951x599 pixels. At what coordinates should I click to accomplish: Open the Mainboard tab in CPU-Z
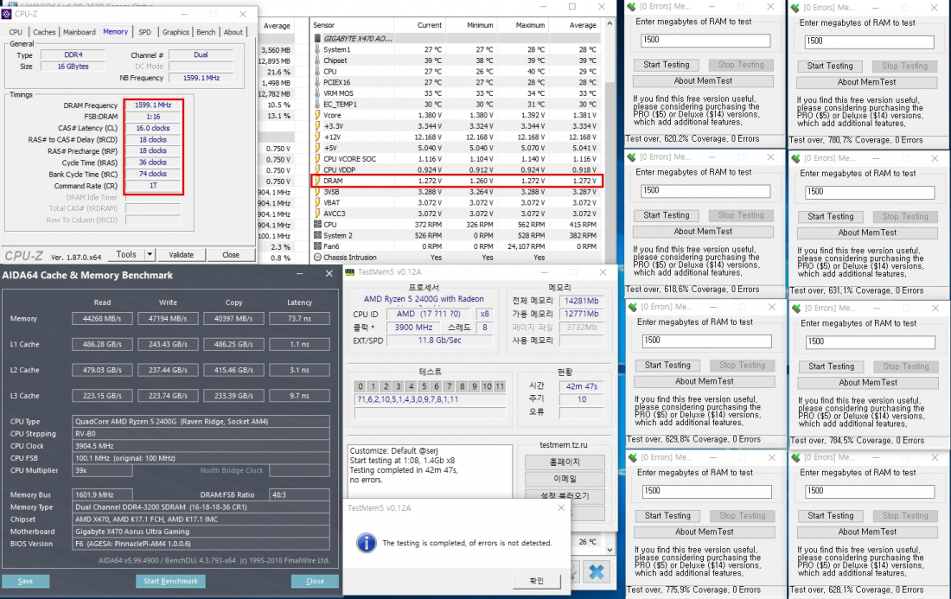pos(80,32)
